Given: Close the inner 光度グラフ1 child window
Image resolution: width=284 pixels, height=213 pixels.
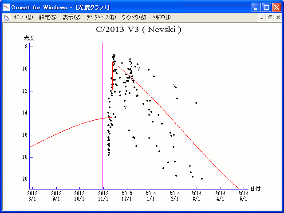Looking at the screenshot, I should coord(278,18).
